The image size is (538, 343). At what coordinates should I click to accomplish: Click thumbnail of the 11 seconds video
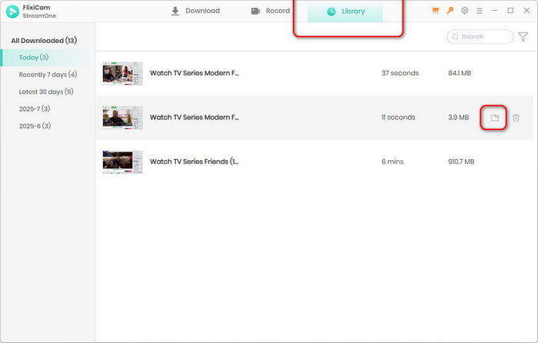pos(122,118)
